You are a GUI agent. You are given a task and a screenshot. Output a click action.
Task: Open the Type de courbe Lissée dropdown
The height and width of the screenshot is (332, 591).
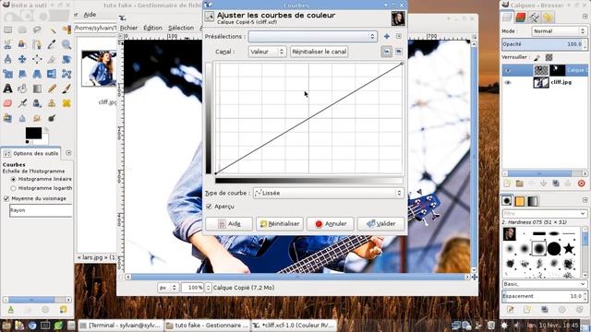tap(329, 193)
